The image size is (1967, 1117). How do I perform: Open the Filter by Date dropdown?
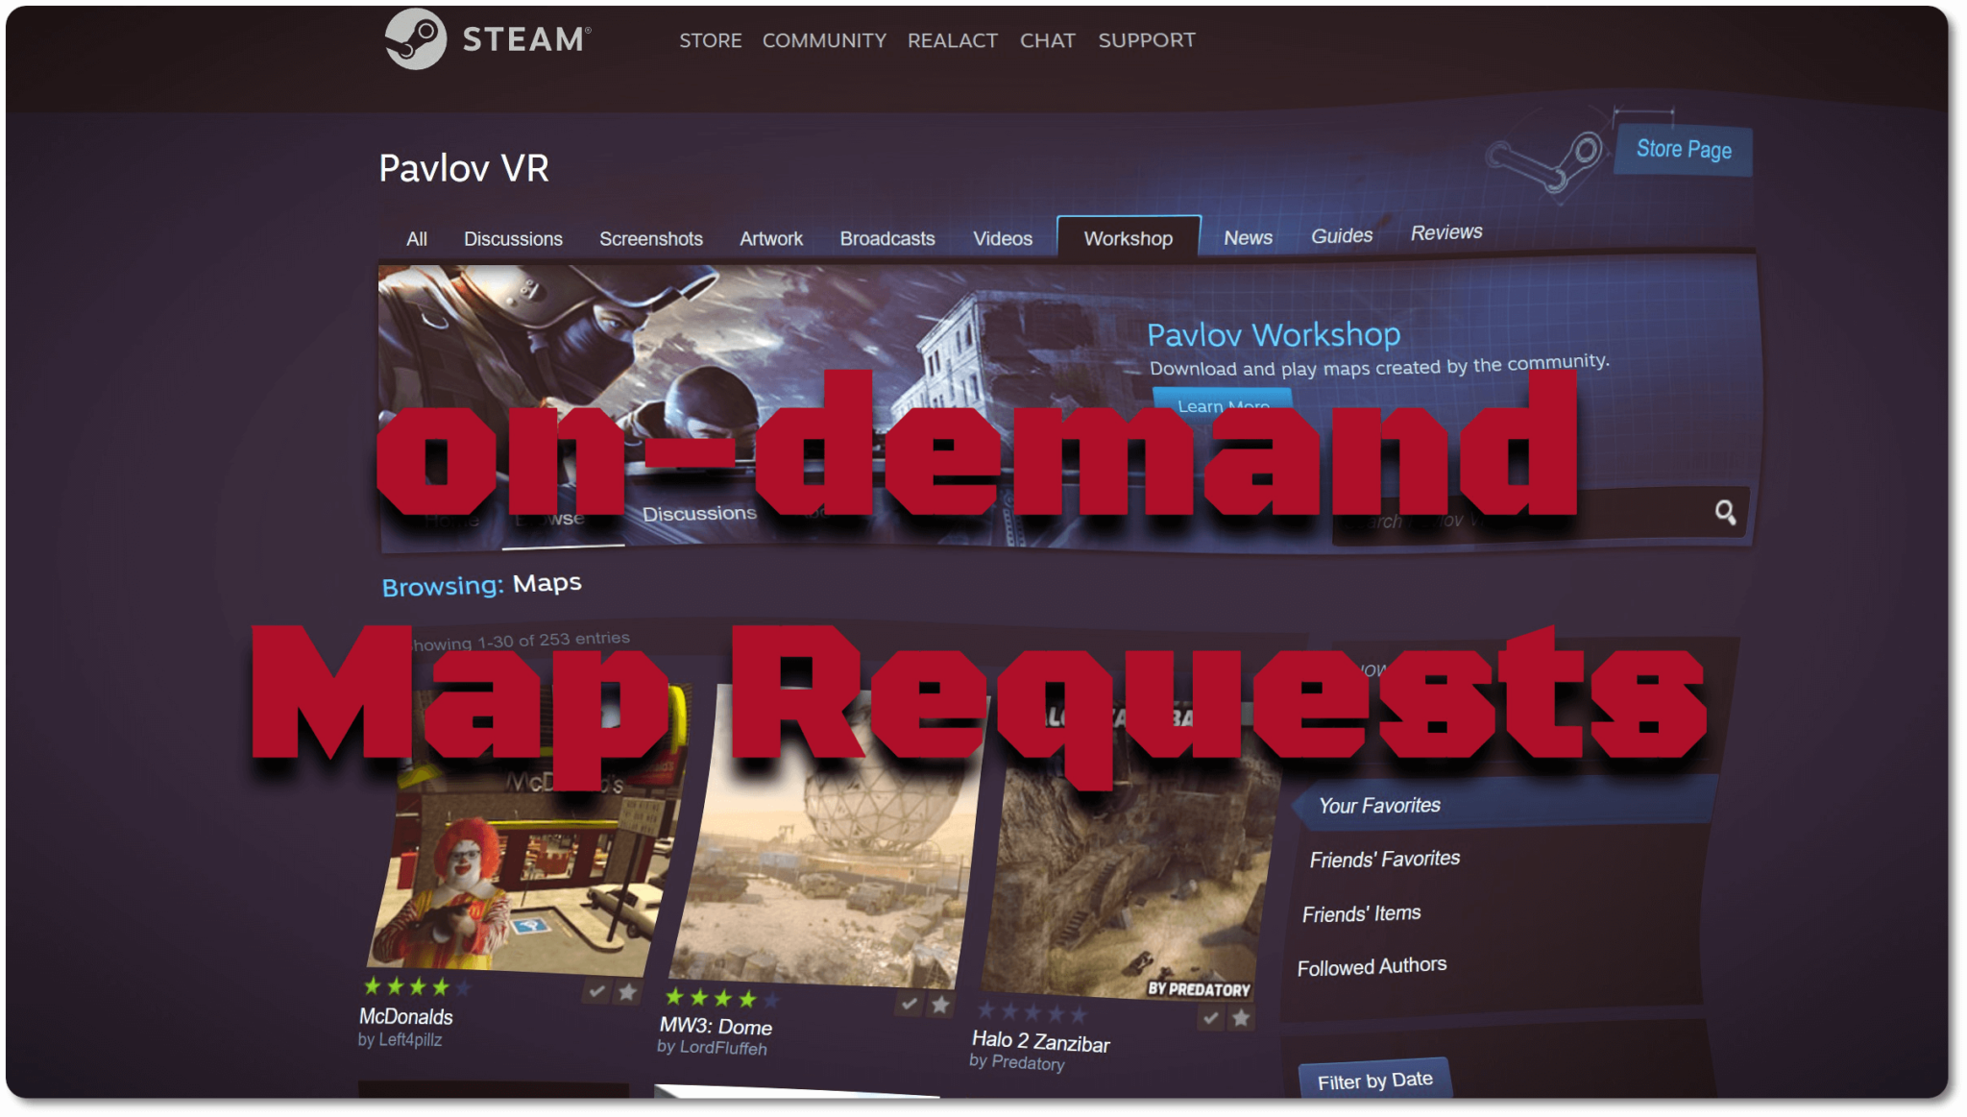1374,1081
